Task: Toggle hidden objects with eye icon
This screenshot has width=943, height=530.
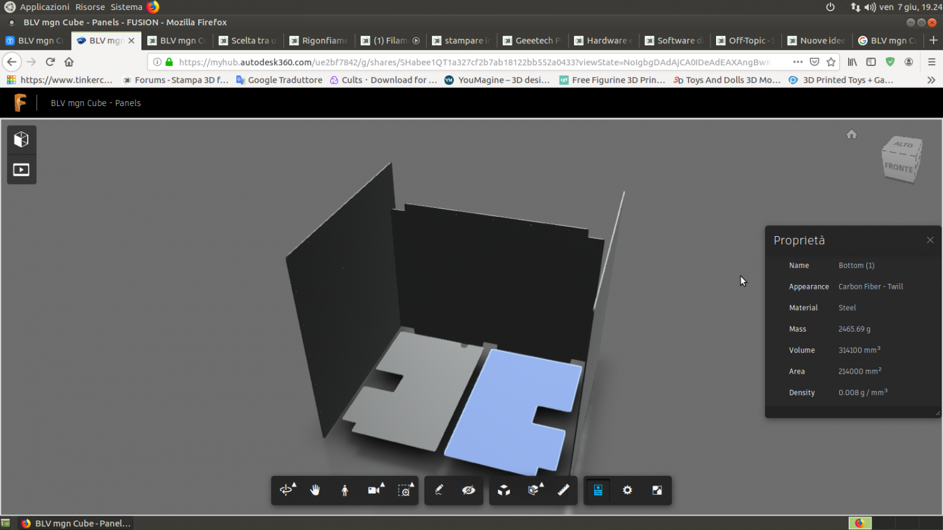Action: click(468, 490)
